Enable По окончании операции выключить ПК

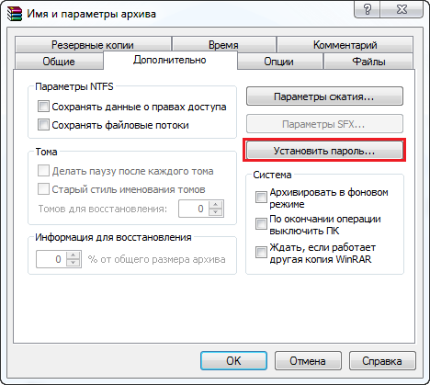[261, 223]
